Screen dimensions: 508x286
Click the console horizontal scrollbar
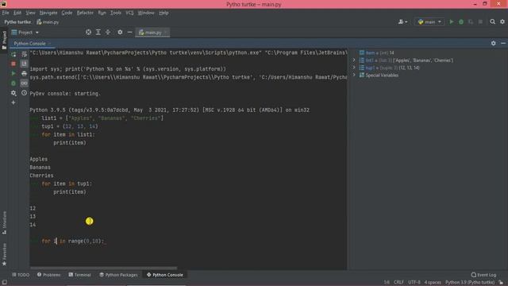(104, 269)
